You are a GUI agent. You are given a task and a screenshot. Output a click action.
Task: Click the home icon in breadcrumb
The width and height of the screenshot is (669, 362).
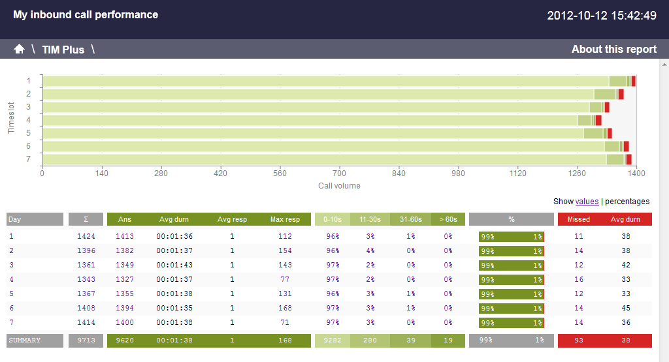point(19,49)
